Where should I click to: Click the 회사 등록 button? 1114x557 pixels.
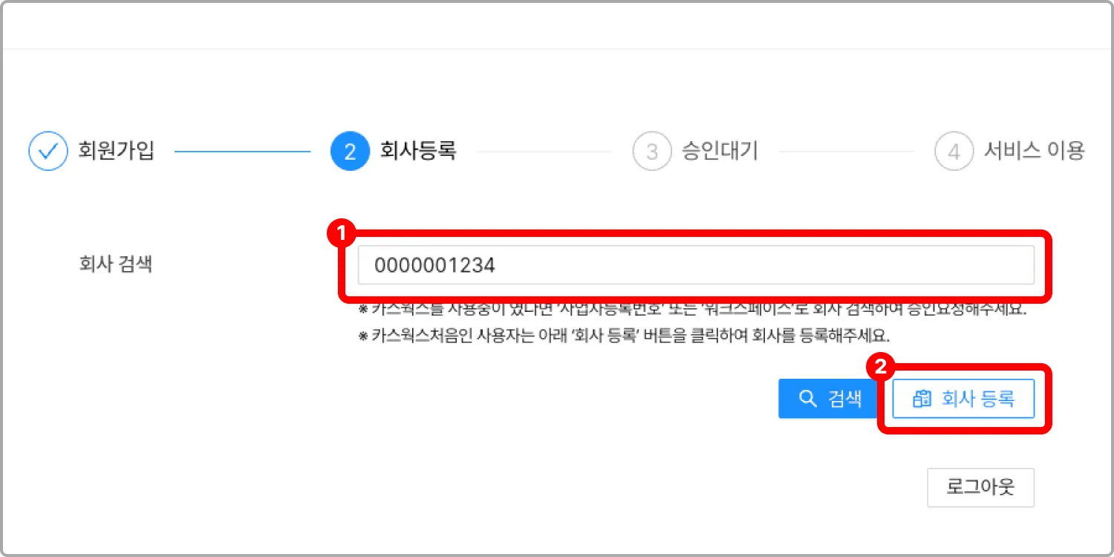pos(963,399)
